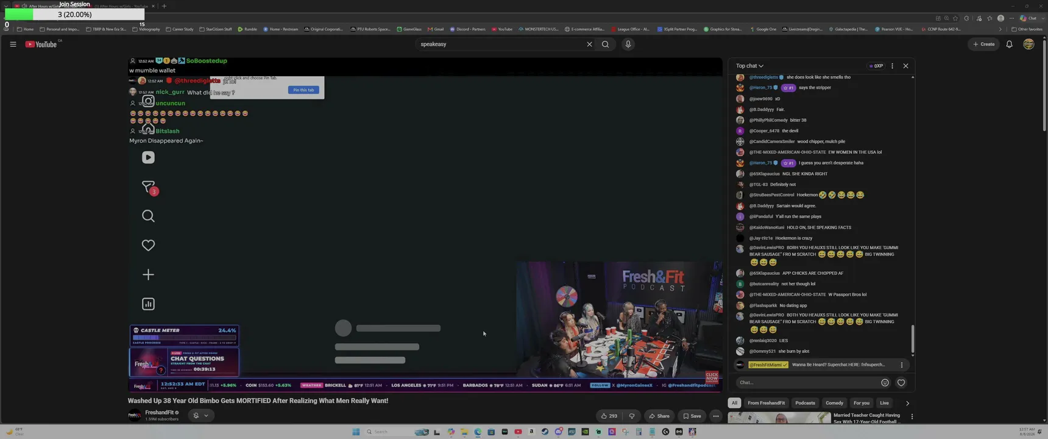The width and height of the screenshot is (1048, 439).
Task: Click the Create button
Action: tap(983, 44)
